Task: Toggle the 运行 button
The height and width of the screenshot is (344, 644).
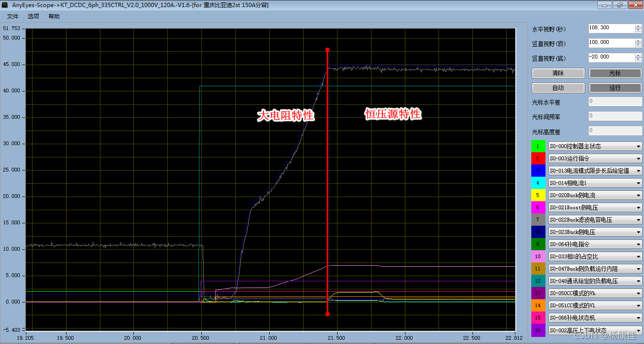Action: tap(615, 88)
